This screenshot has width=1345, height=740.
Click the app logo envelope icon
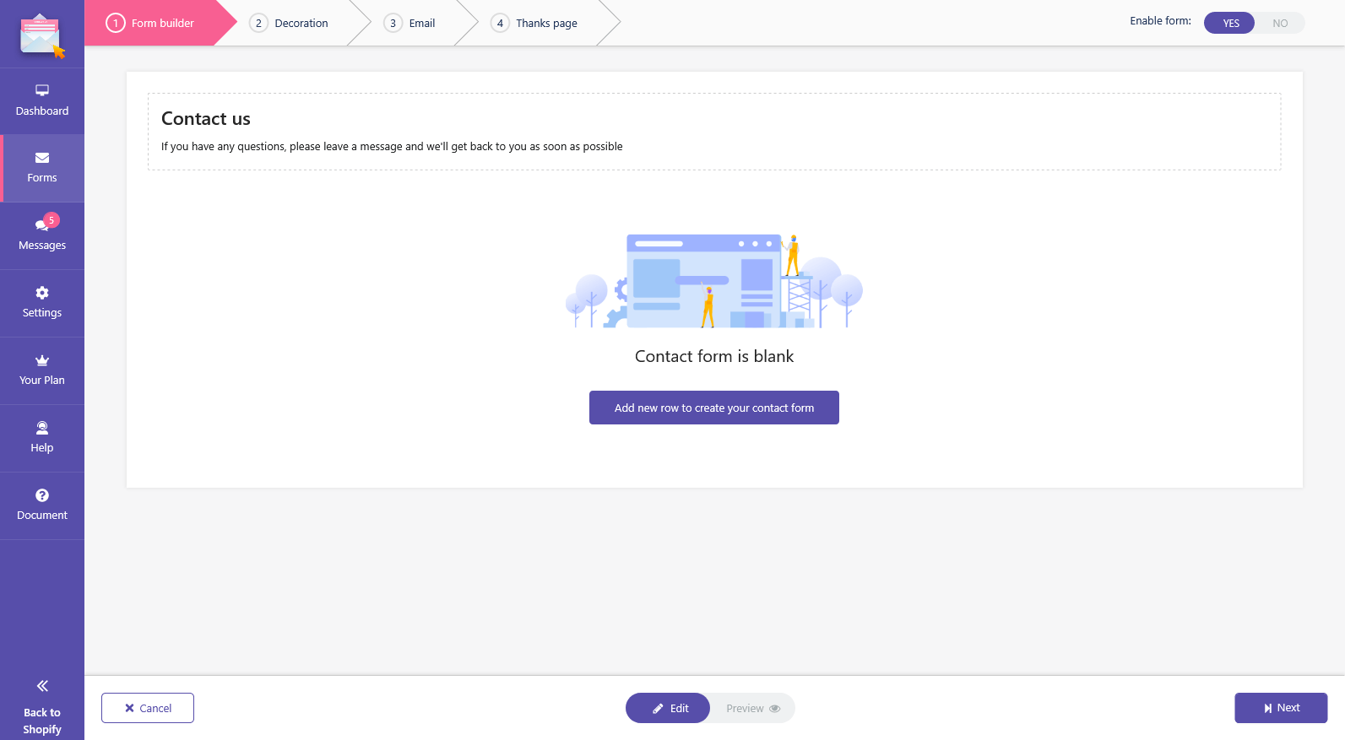(42, 35)
